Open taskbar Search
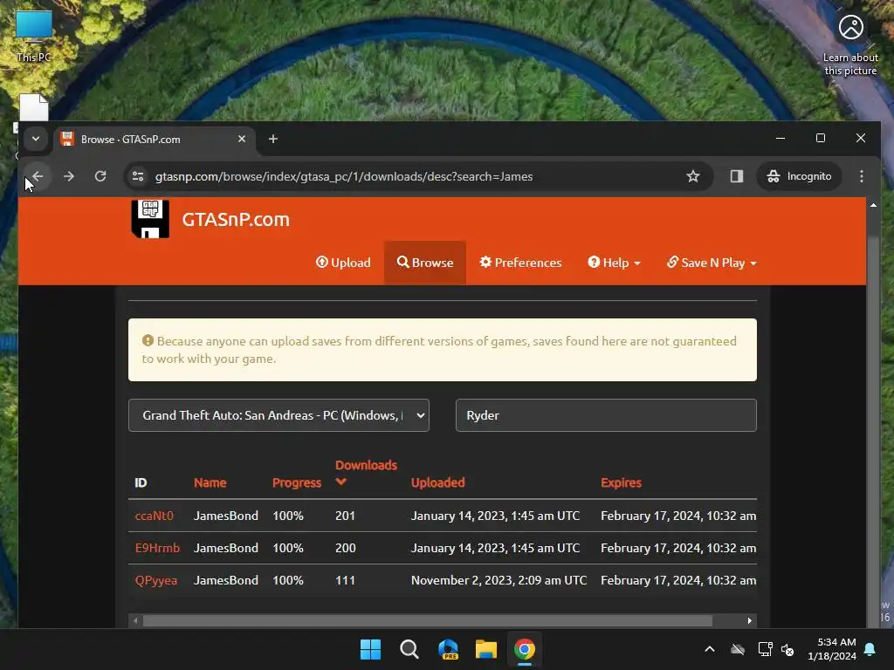 click(x=409, y=649)
